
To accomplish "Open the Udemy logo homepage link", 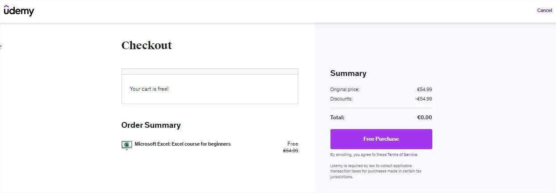I will click(x=19, y=10).
